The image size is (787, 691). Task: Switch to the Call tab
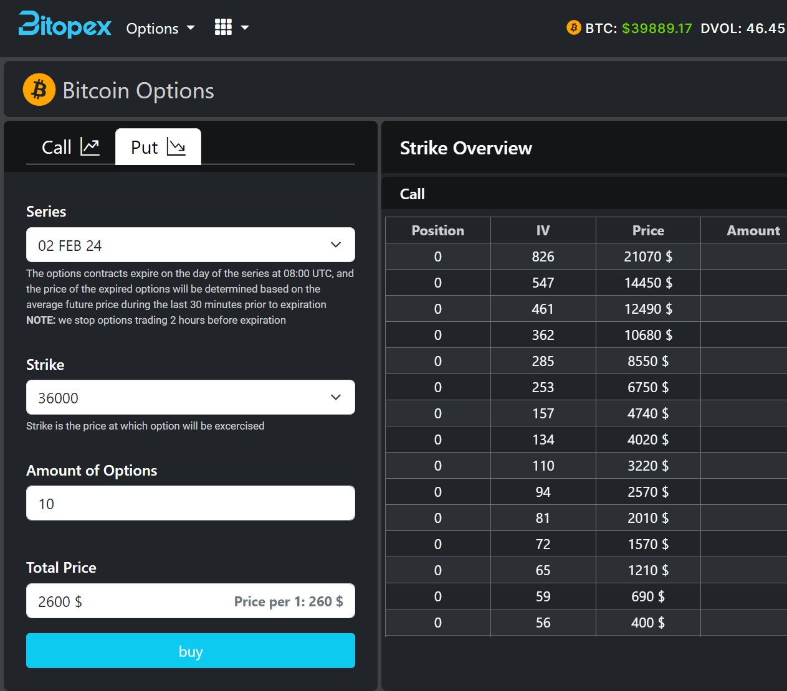click(x=70, y=147)
